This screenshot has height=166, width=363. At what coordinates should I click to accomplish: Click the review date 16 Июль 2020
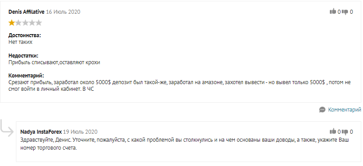(63, 12)
